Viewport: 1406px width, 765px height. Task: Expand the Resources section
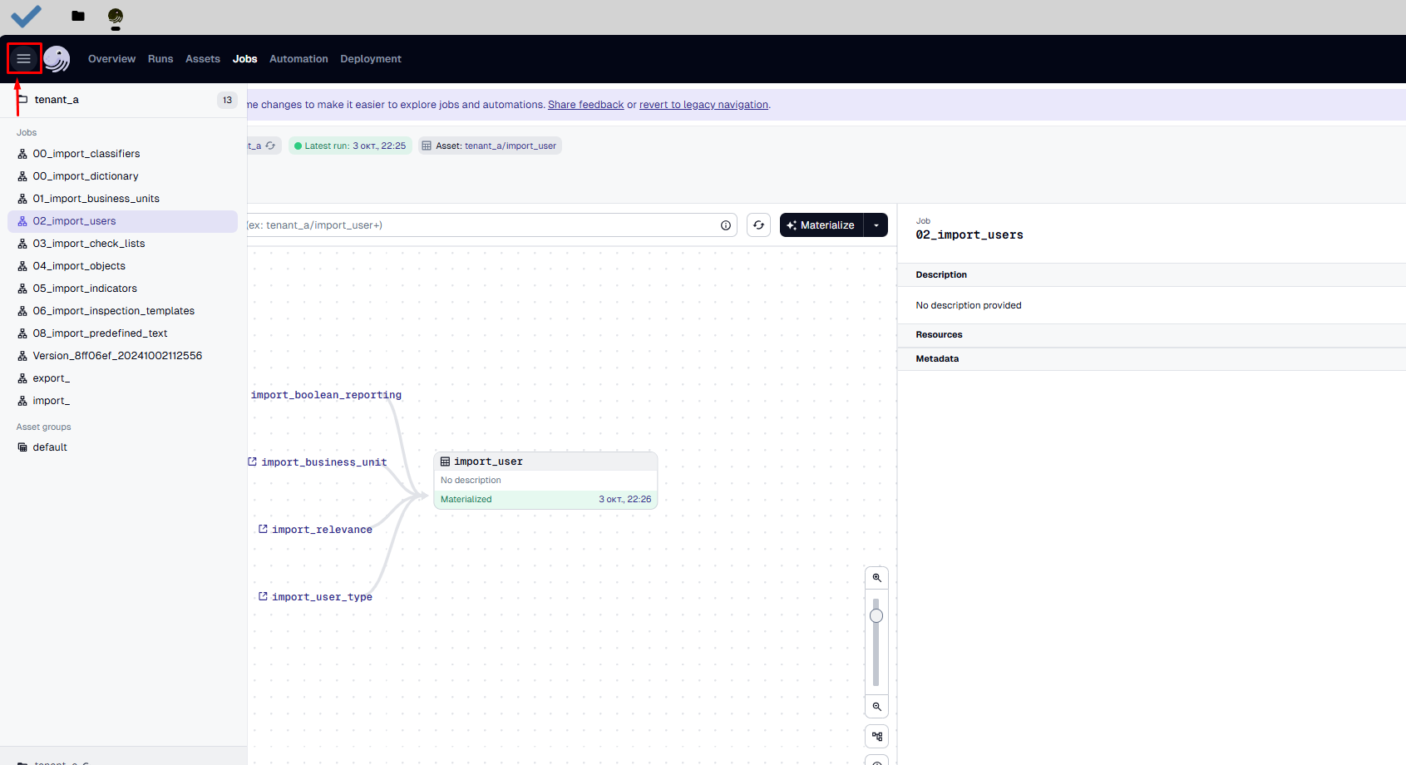(x=939, y=335)
